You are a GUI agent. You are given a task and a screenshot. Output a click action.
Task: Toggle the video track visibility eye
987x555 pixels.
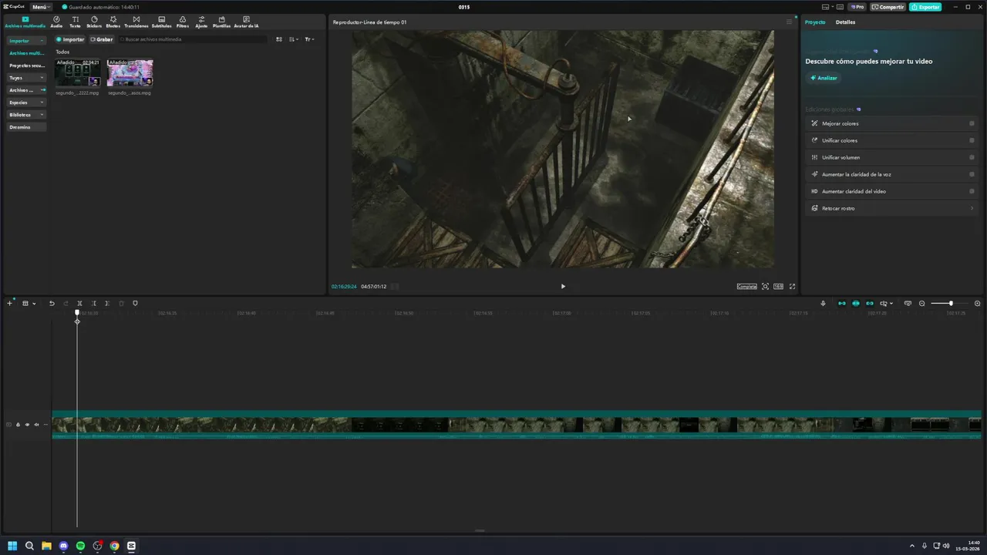[x=27, y=425]
